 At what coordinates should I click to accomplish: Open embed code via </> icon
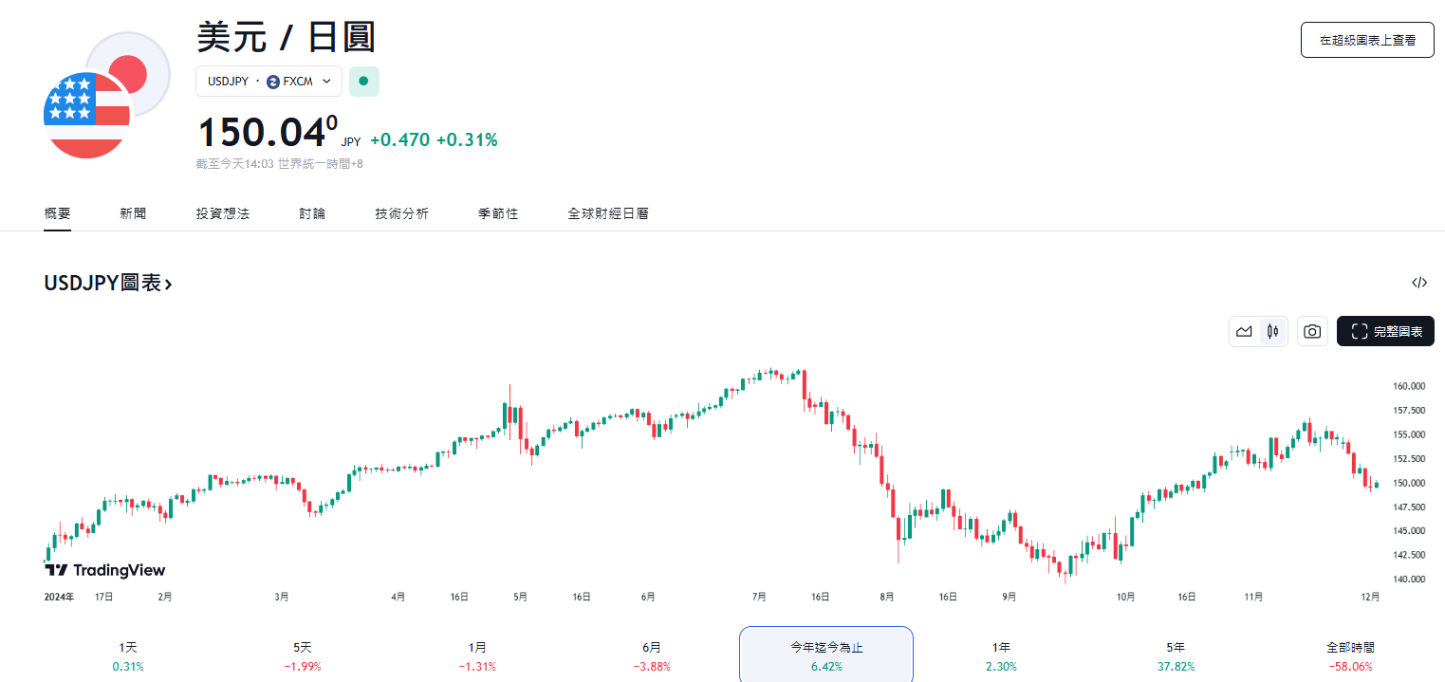click(x=1418, y=282)
